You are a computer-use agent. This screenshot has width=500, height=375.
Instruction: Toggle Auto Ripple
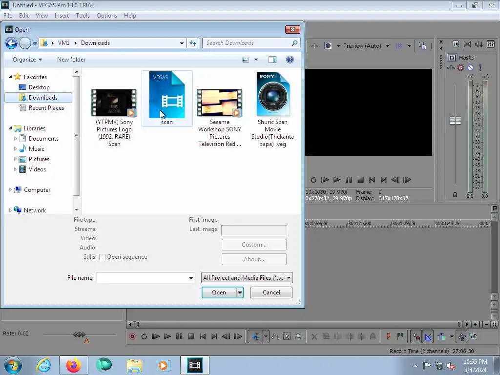click(441, 336)
